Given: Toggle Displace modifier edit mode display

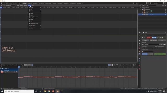Looking at the screenshot, I should (157, 38).
